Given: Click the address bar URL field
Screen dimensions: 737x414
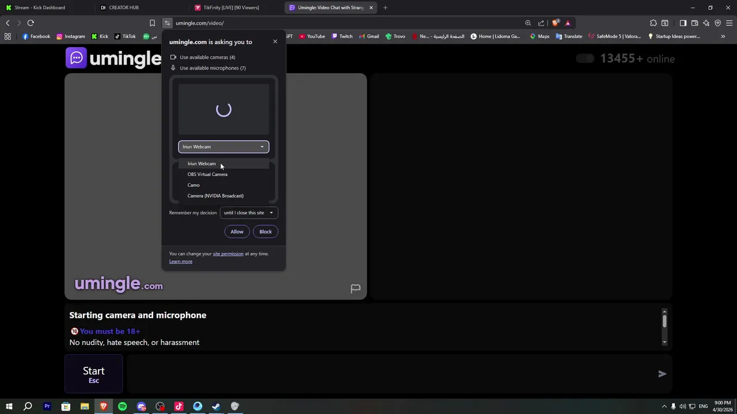Looking at the screenshot, I should click(x=345, y=23).
